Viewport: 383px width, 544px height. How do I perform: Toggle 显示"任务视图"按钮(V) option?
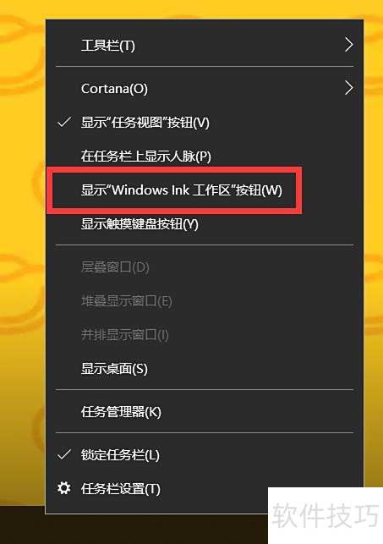click(205, 123)
